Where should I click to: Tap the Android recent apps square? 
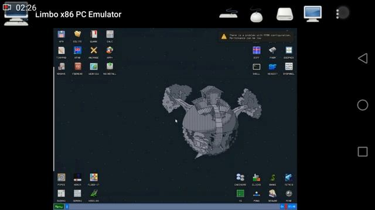pyautogui.click(x=363, y=152)
